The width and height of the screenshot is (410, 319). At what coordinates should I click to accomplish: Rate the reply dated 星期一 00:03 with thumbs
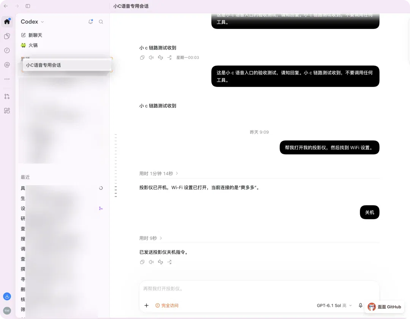(x=160, y=57)
